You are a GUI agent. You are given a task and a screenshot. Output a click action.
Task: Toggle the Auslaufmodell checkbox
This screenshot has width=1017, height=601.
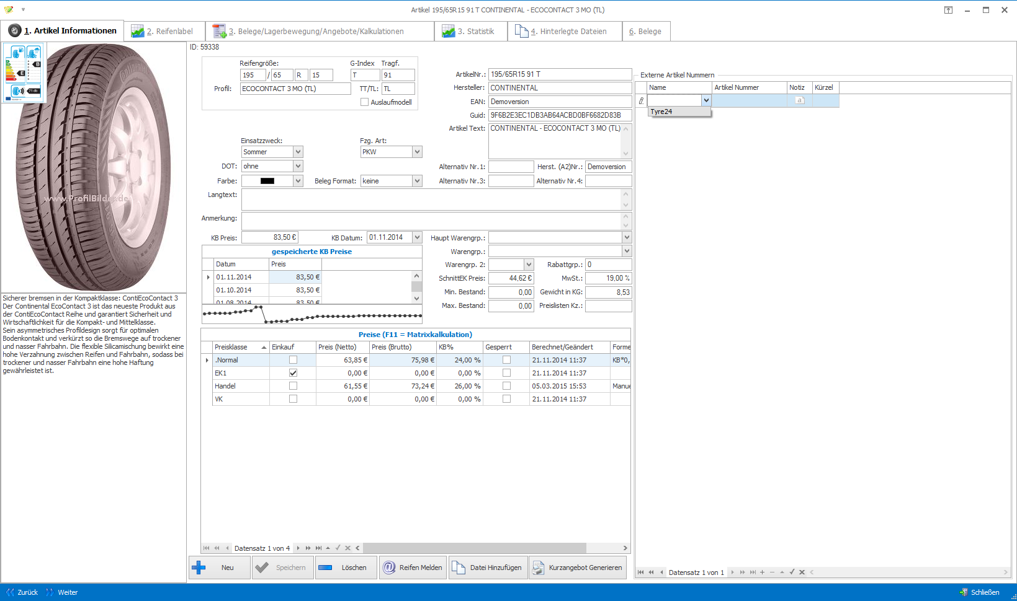[x=364, y=102]
